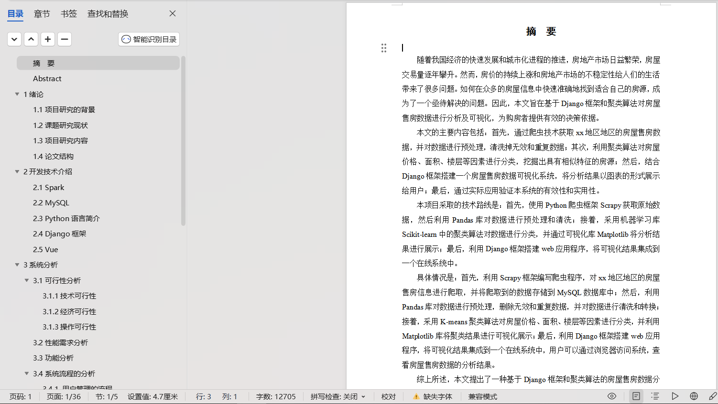718x404 pixels.
Task: Click the plus button in outline toolbar
Action: click(x=48, y=39)
